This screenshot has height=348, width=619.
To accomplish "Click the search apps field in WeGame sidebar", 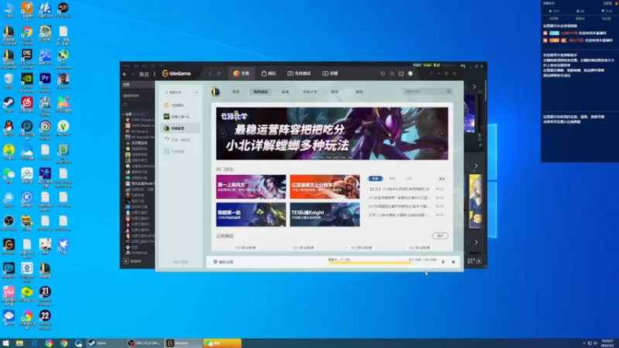I will 180,92.
